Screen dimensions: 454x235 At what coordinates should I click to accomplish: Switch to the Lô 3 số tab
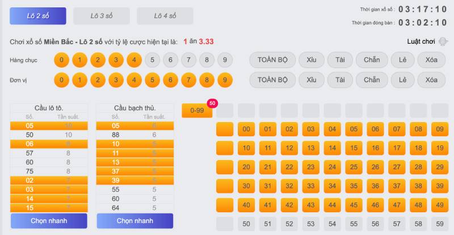[102, 16]
